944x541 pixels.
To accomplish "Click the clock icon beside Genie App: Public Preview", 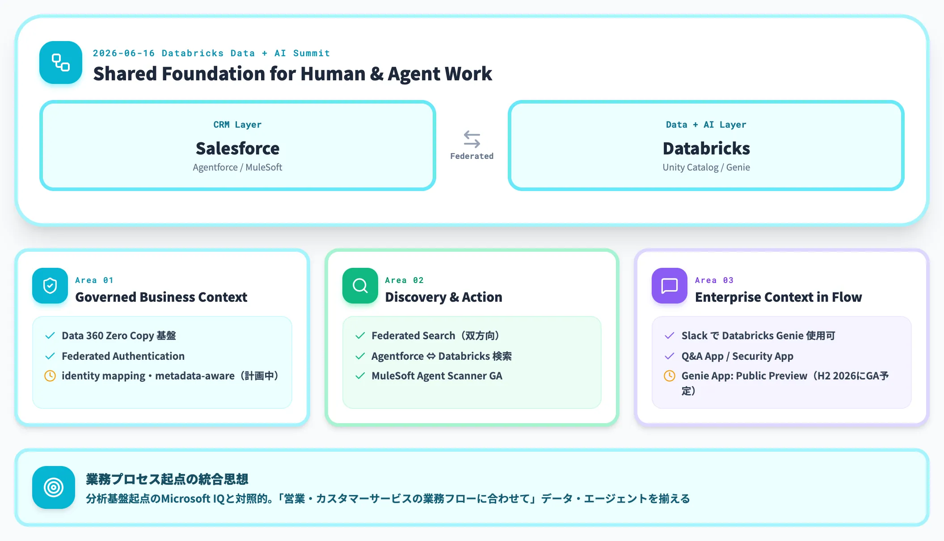I will coord(670,376).
